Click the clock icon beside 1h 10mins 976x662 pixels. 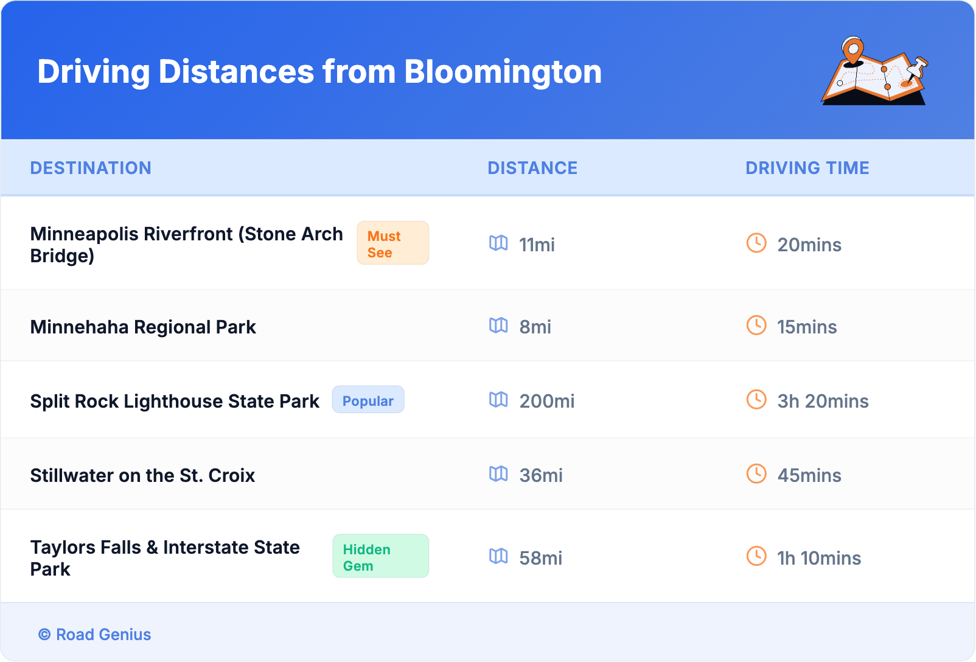pyautogui.click(x=756, y=556)
